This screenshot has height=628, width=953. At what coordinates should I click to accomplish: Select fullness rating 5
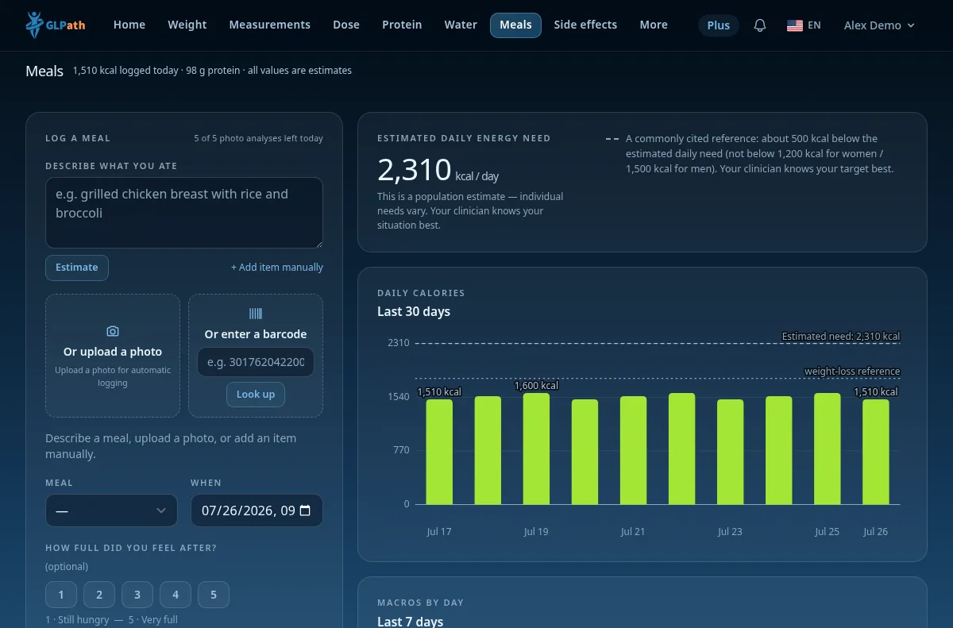(214, 595)
